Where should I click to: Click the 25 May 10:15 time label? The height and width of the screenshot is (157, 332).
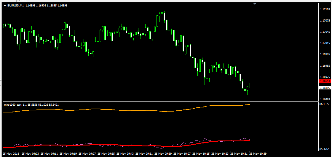point(201,154)
